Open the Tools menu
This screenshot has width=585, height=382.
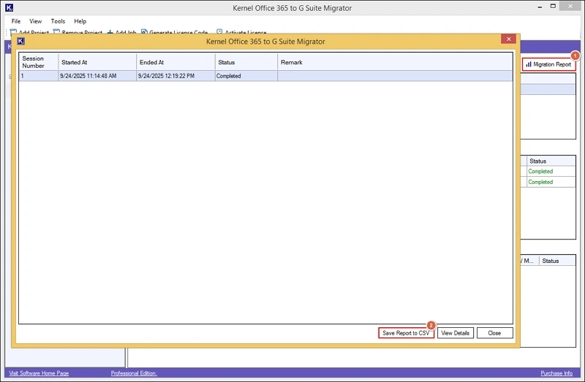(58, 21)
